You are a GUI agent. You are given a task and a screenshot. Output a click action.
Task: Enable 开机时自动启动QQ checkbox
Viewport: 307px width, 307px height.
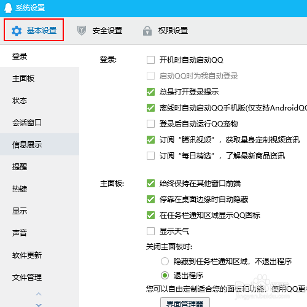[150, 60]
